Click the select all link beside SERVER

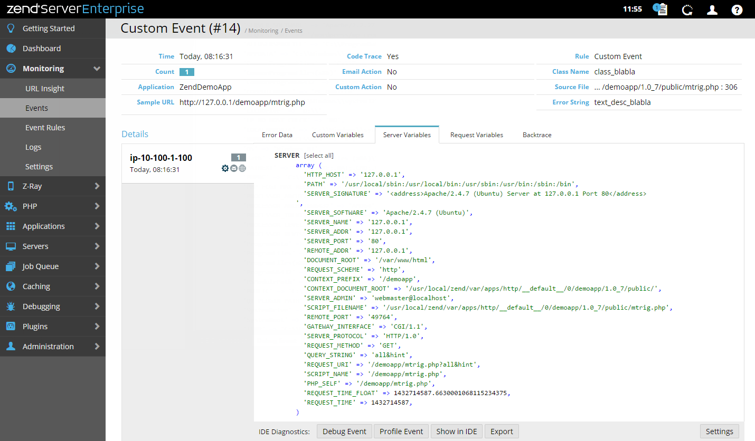319,156
